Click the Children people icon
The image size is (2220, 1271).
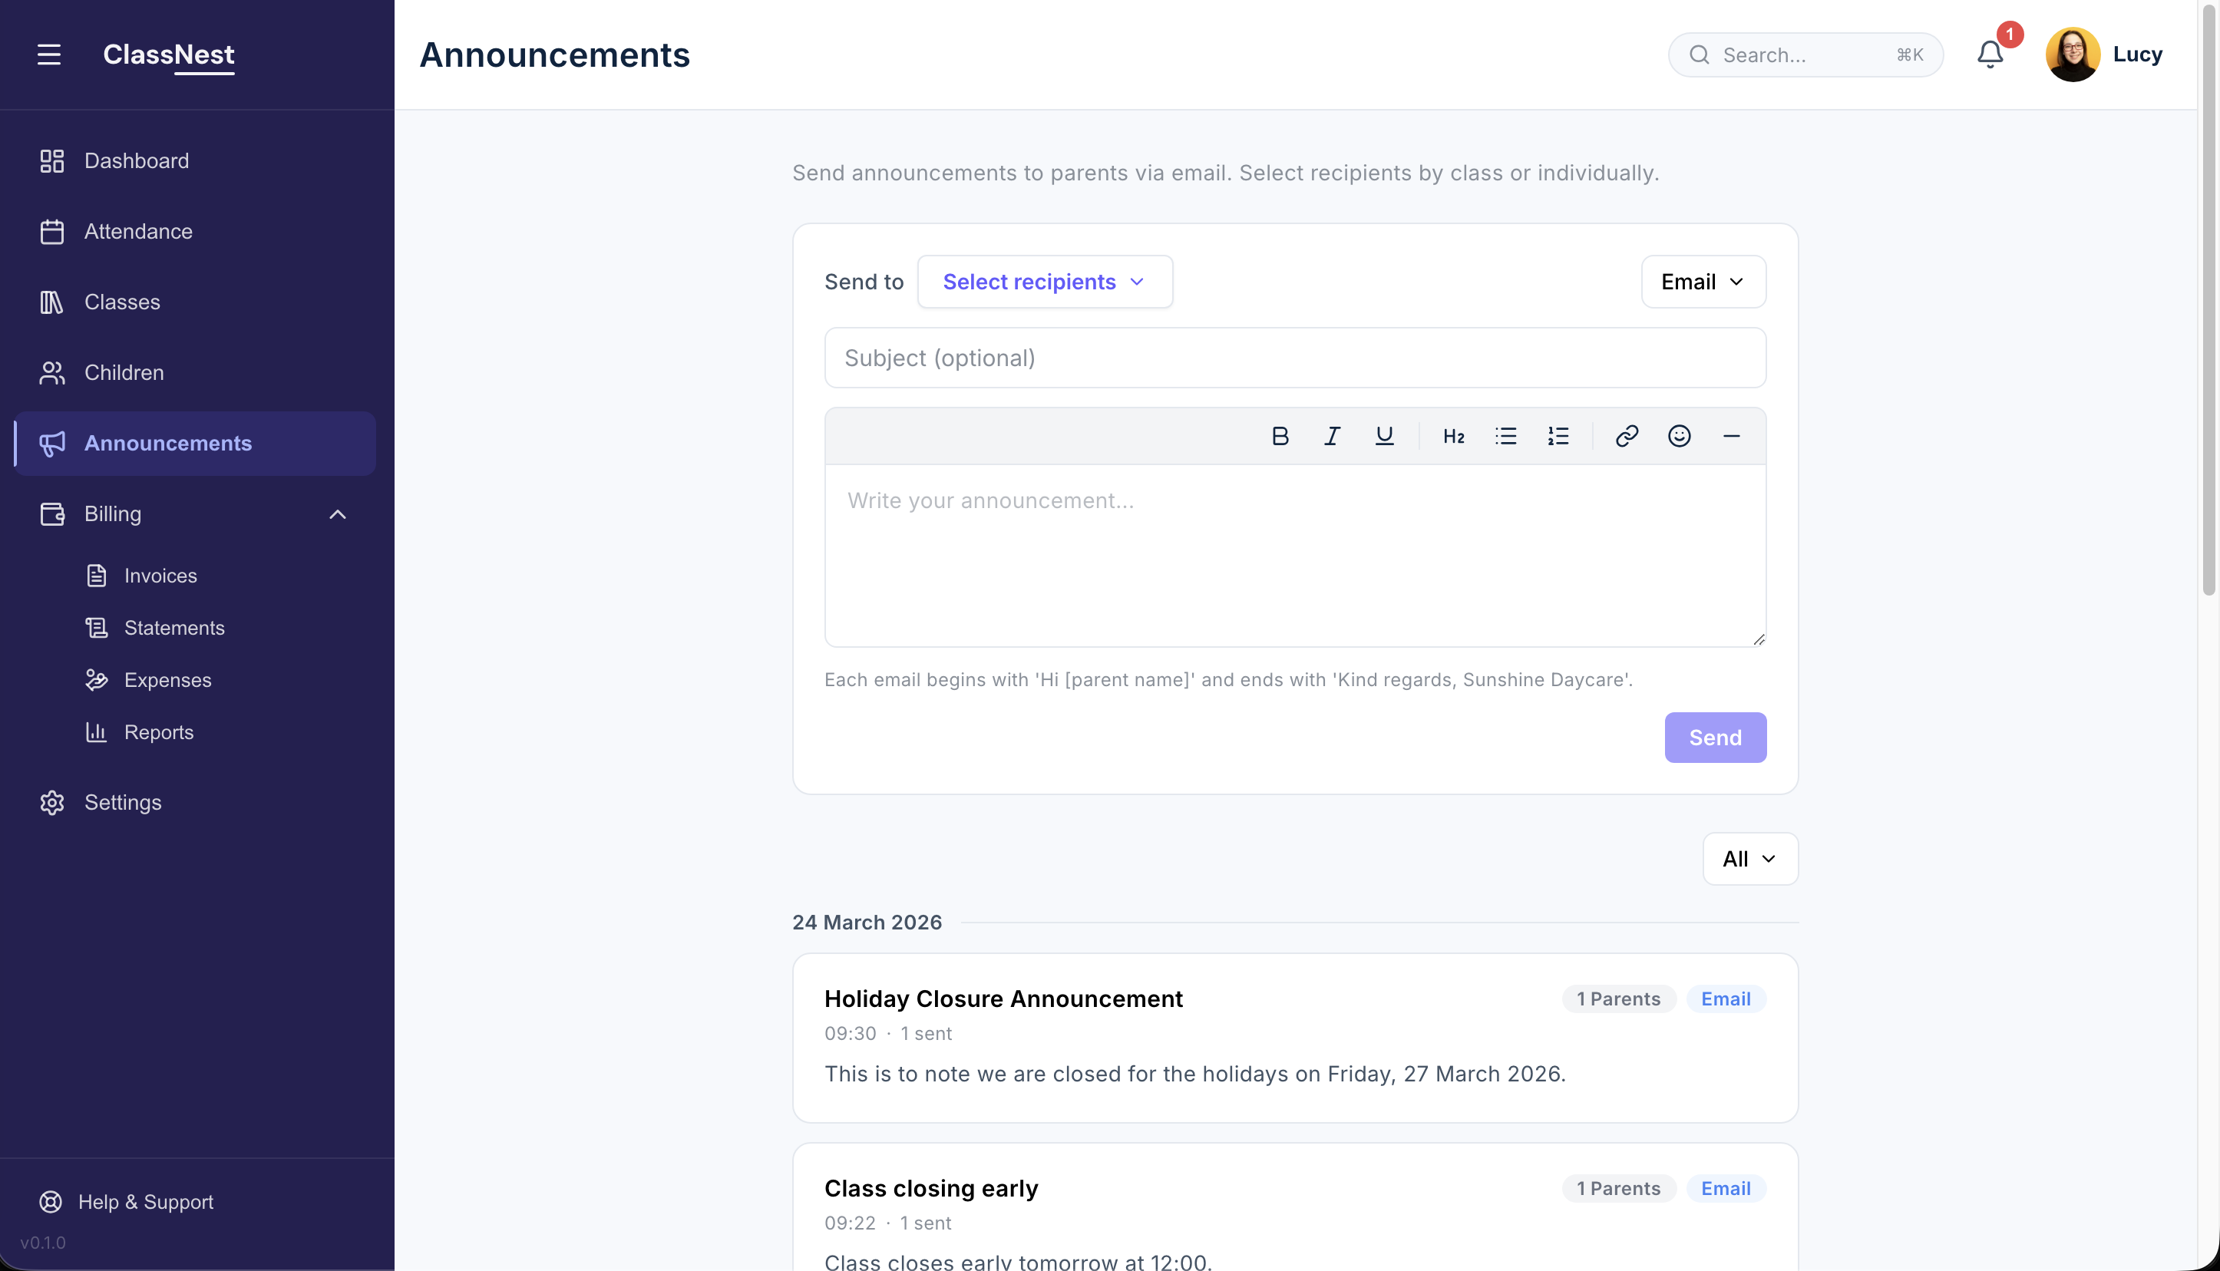pyautogui.click(x=52, y=373)
